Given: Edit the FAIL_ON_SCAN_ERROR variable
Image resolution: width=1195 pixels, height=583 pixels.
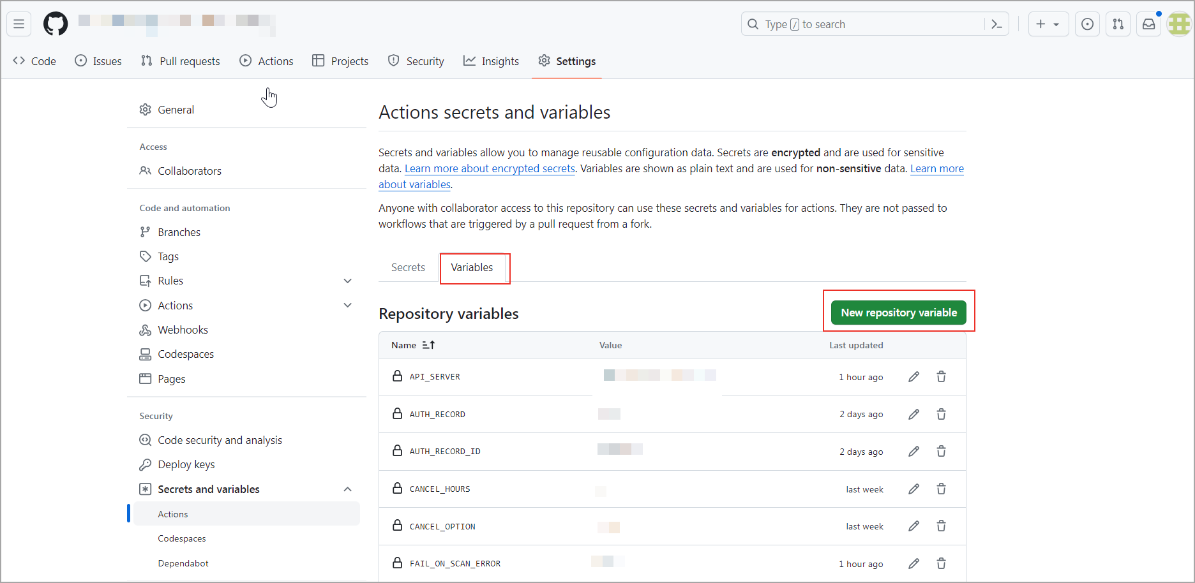Looking at the screenshot, I should click(914, 564).
